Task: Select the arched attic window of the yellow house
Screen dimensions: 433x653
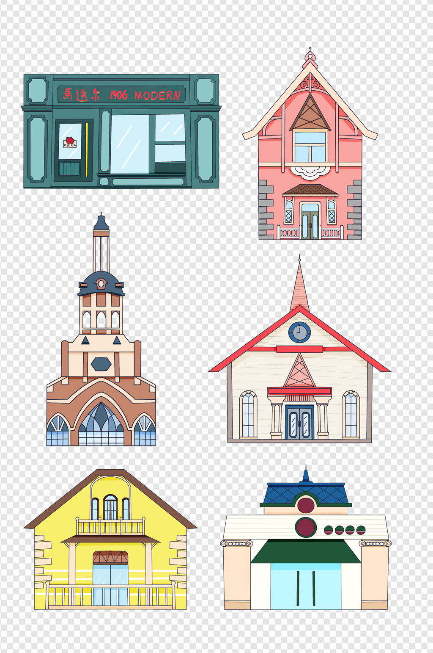Action: (110, 507)
